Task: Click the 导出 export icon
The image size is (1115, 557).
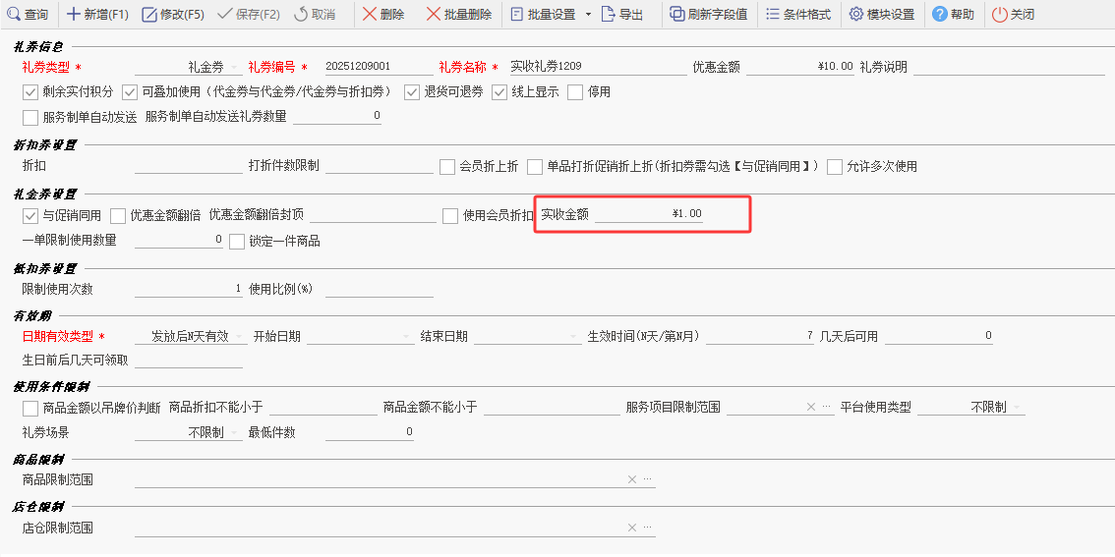Action: (608, 15)
